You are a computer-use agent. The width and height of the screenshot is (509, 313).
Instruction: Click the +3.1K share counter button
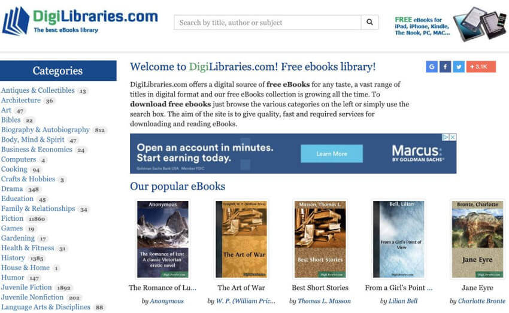[x=481, y=67]
